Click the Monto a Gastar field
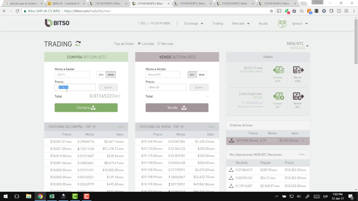The height and width of the screenshot is (201, 358). click(72, 75)
